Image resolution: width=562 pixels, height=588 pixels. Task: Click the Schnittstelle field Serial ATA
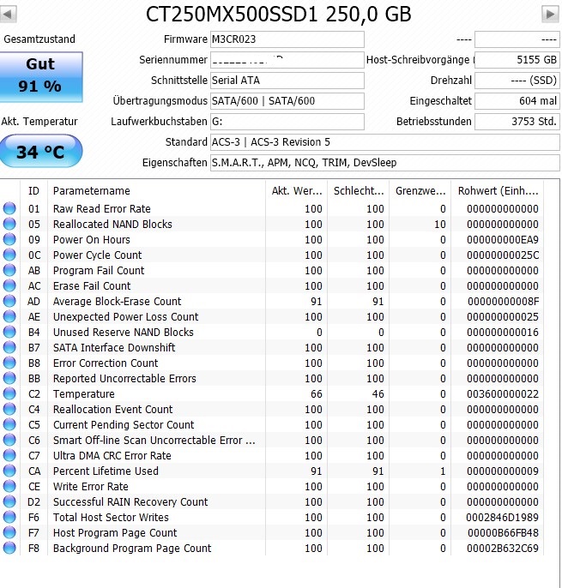(x=287, y=81)
